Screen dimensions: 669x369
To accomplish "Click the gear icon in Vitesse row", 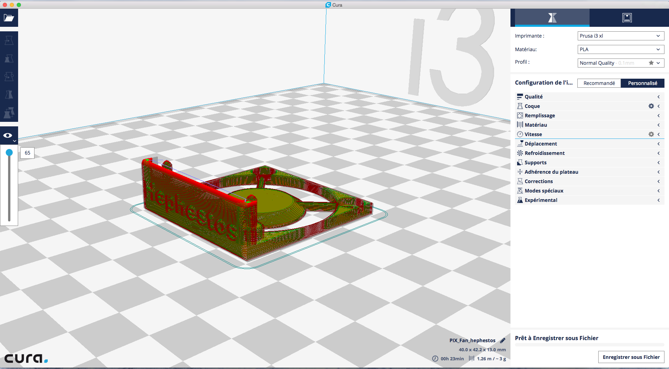I will [651, 134].
